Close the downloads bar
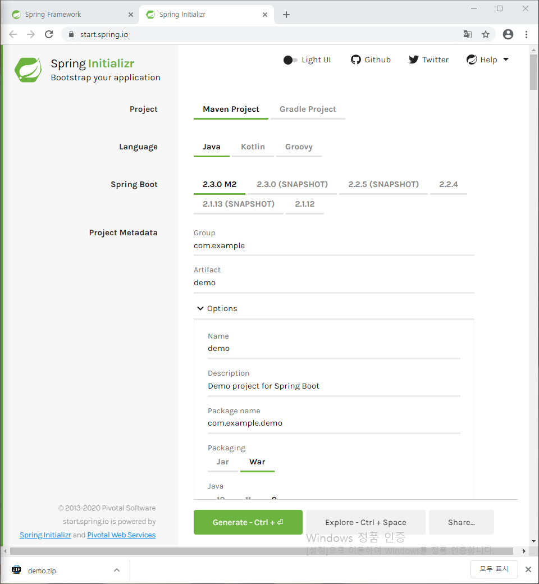Screen dimensions: 539x584 (x=528, y=569)
